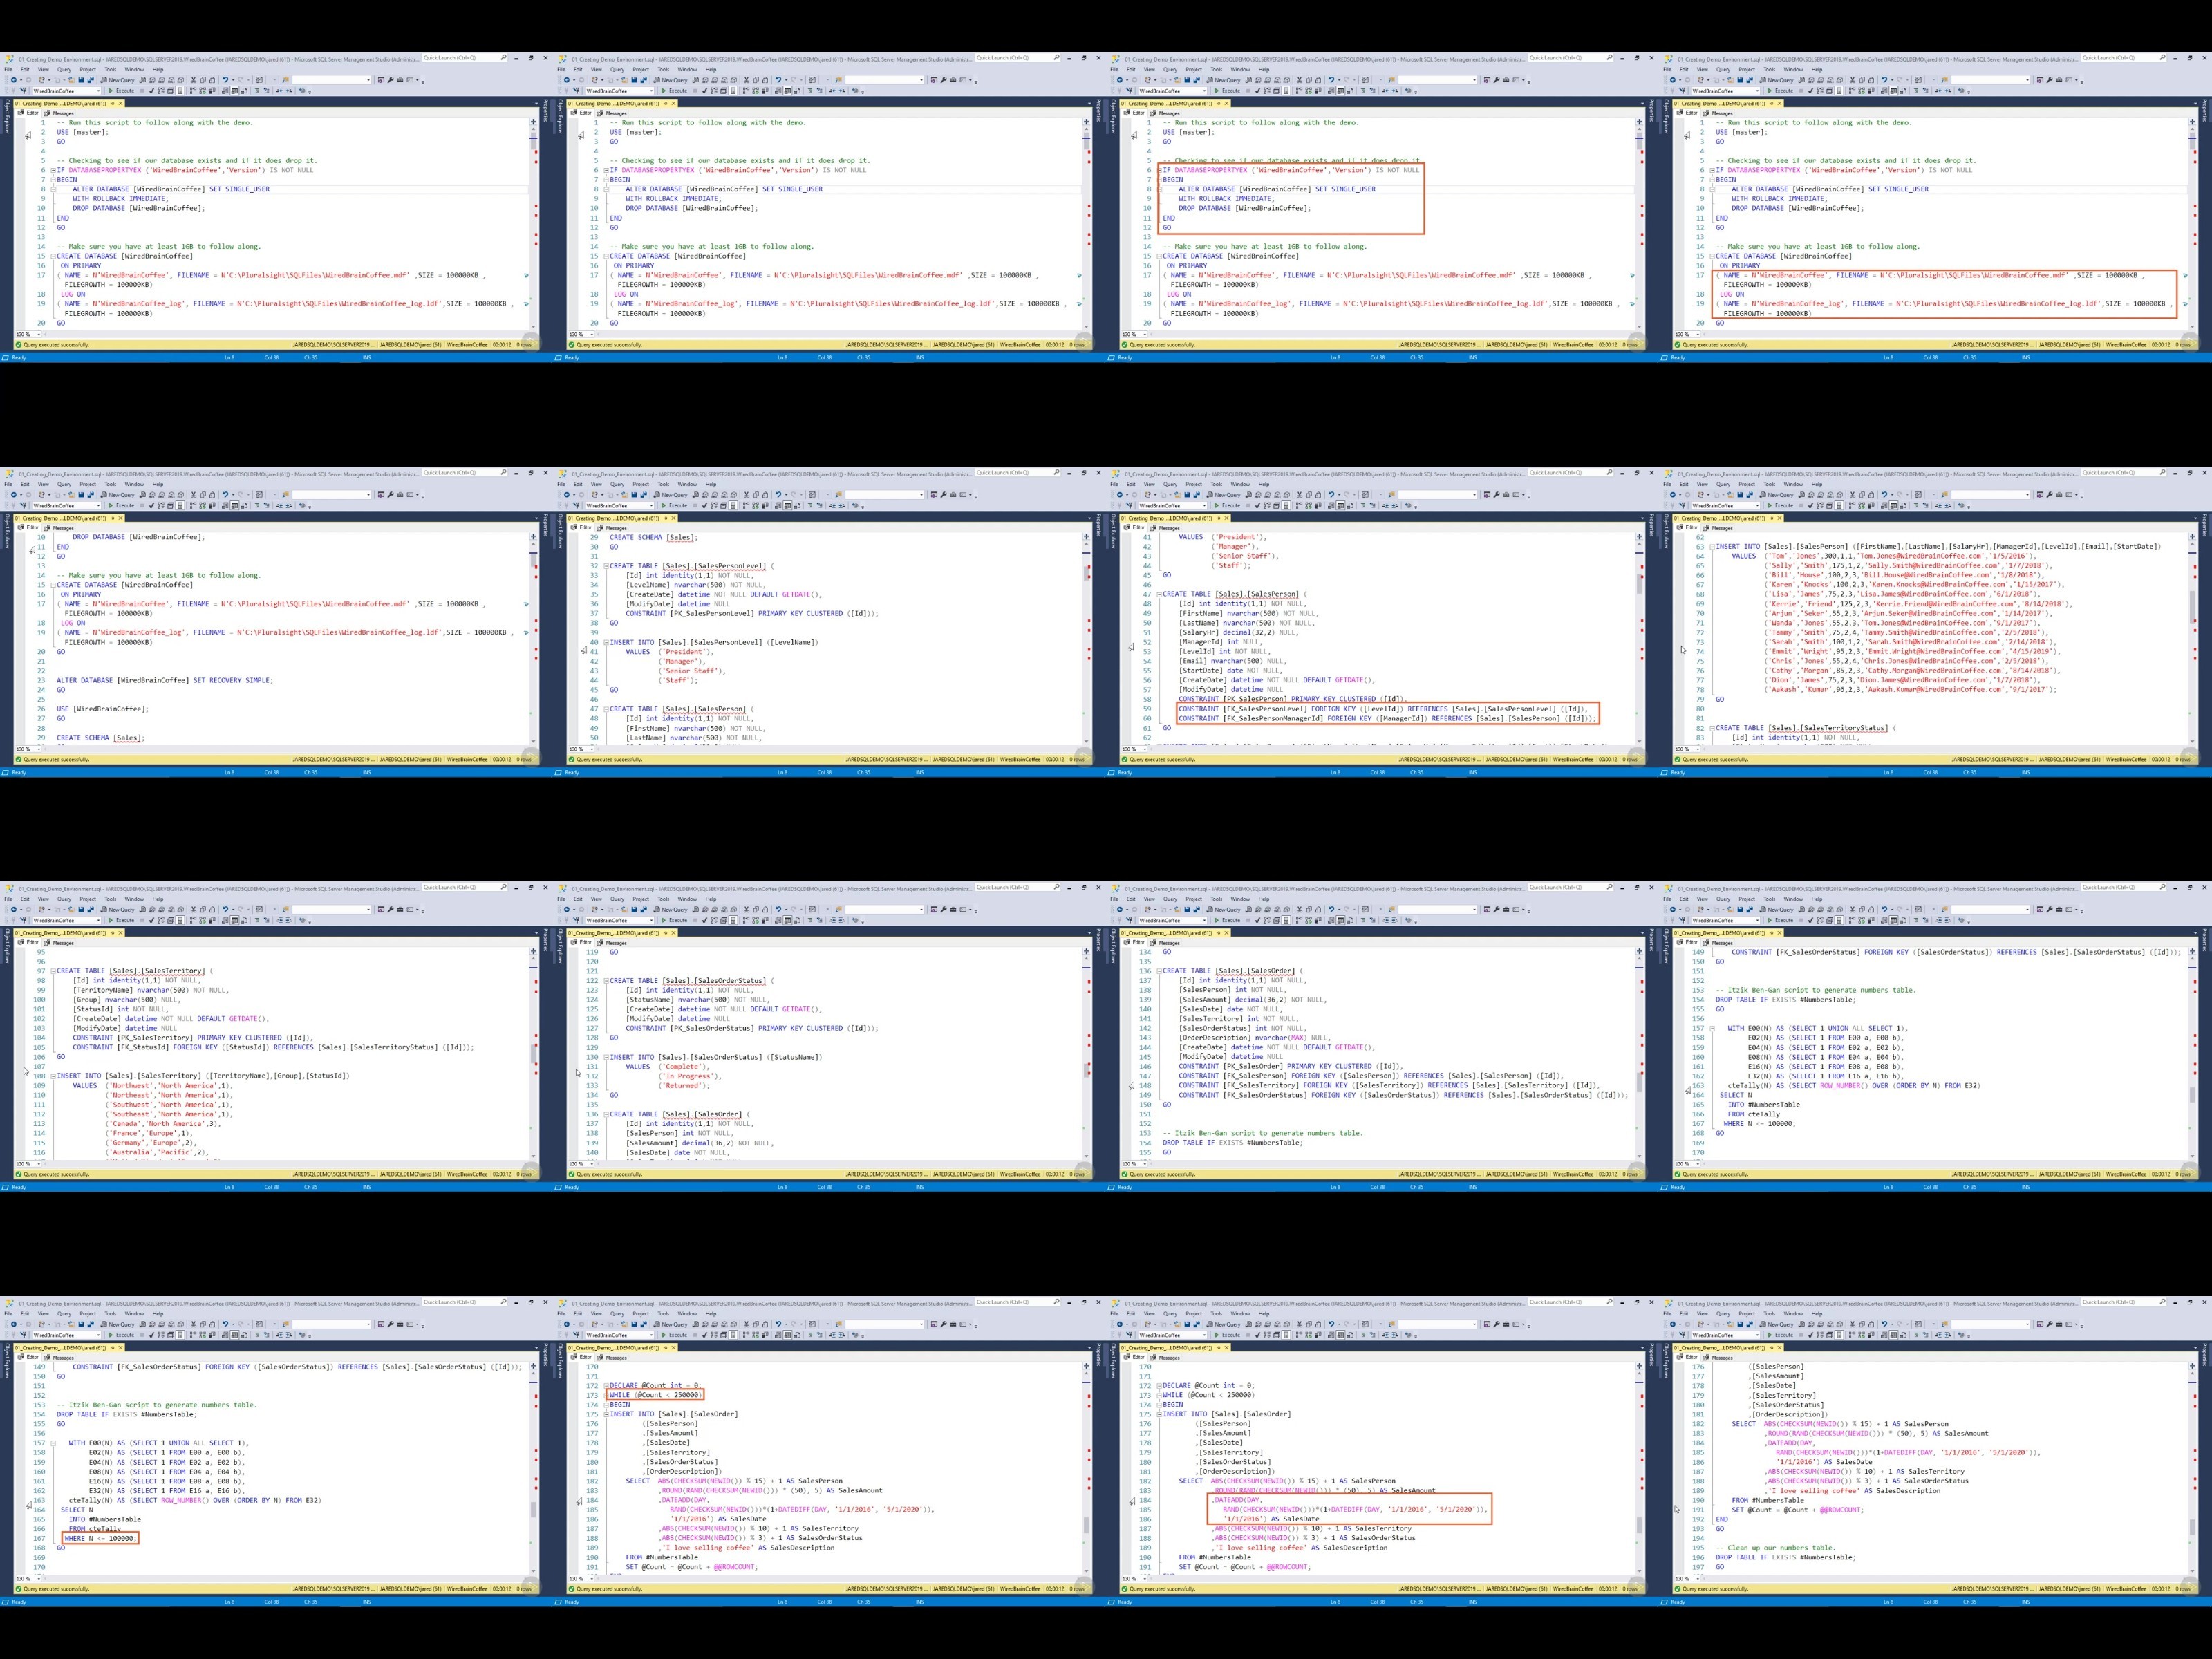This screenshot has height=1659, width=2212.
Task: Toggle Include Live Query Statistics in FK_SalesPersonManagerId frame
Action: coord(1309,506)
